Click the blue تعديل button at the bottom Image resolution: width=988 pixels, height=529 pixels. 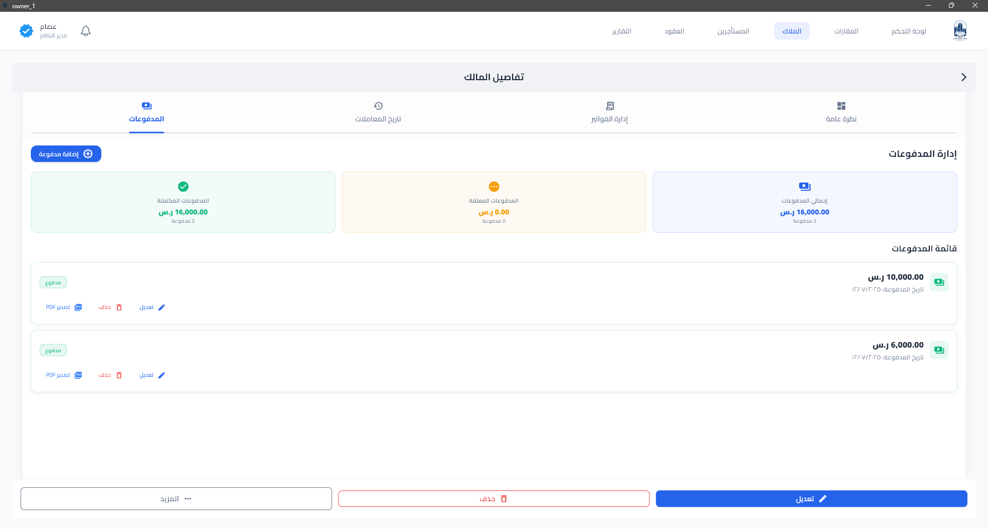[811, 499]
